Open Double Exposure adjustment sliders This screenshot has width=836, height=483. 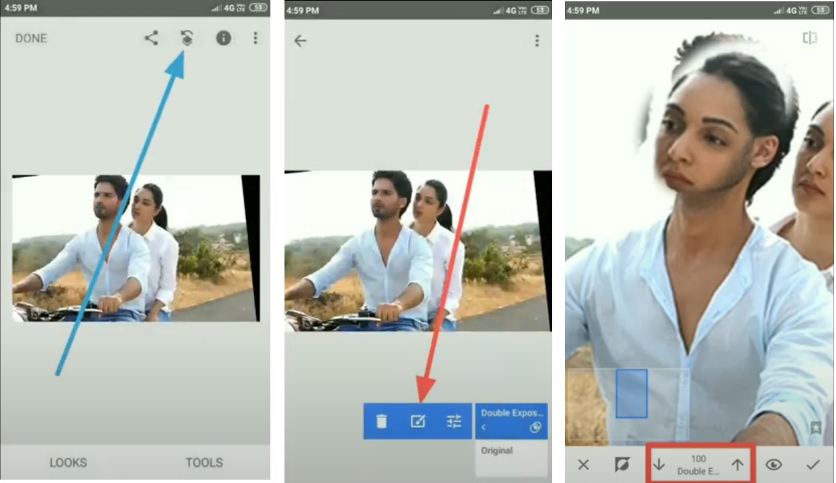coord(455,421)
